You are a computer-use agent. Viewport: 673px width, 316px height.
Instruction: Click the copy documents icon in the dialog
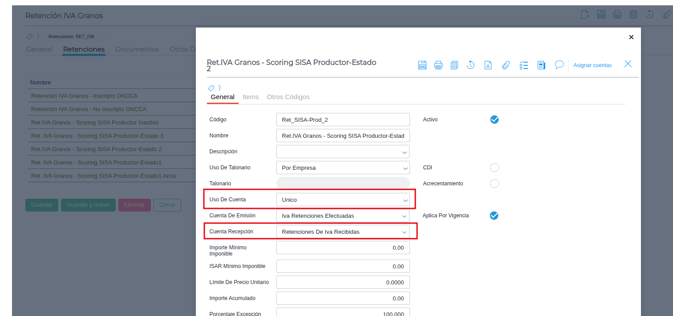pos(454,65)
